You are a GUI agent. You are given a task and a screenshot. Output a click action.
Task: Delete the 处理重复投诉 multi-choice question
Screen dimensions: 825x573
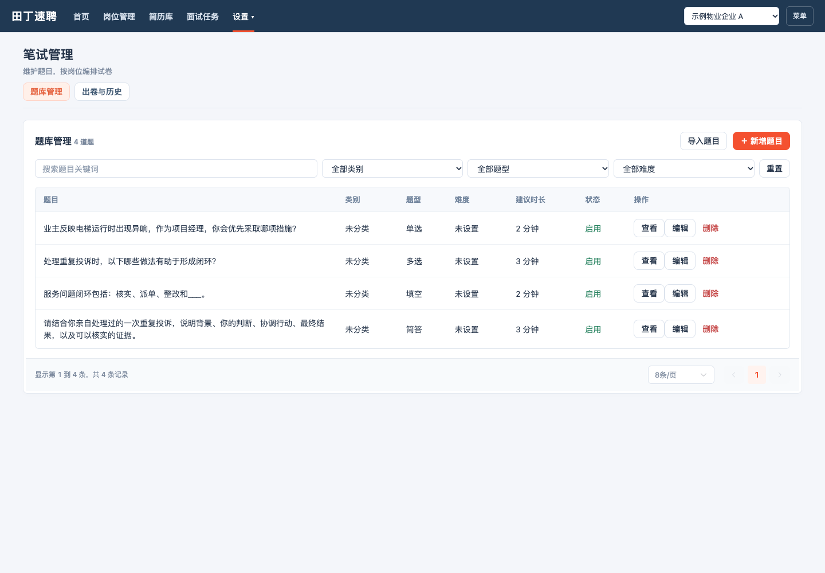pyautogui.click(x=710, y=261)
